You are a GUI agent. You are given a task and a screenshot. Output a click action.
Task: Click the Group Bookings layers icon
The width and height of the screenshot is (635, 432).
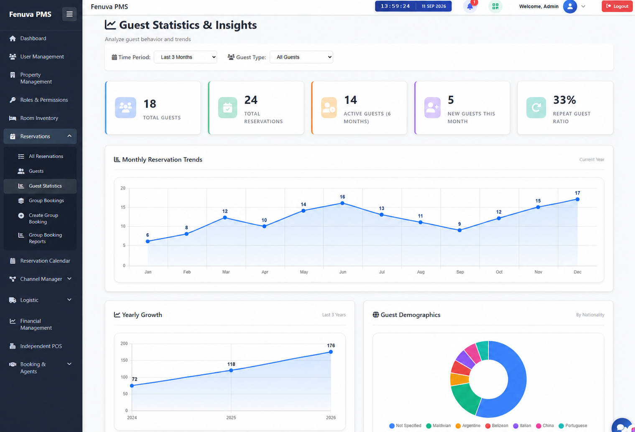pyautogui.click(x=21, y=201)
